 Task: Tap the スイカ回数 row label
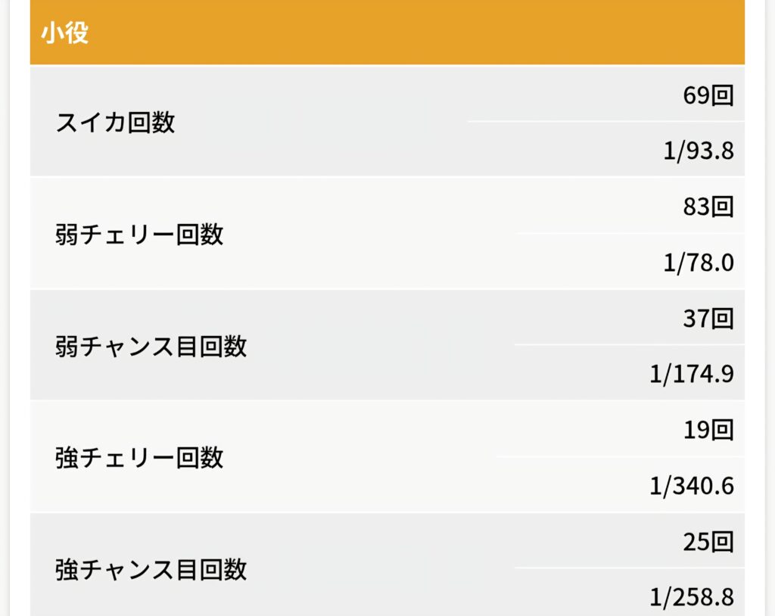coord(116,122)
